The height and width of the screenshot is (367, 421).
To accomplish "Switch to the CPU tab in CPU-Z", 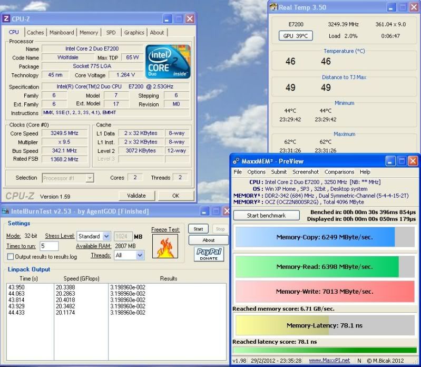I will tap(14, 32).
